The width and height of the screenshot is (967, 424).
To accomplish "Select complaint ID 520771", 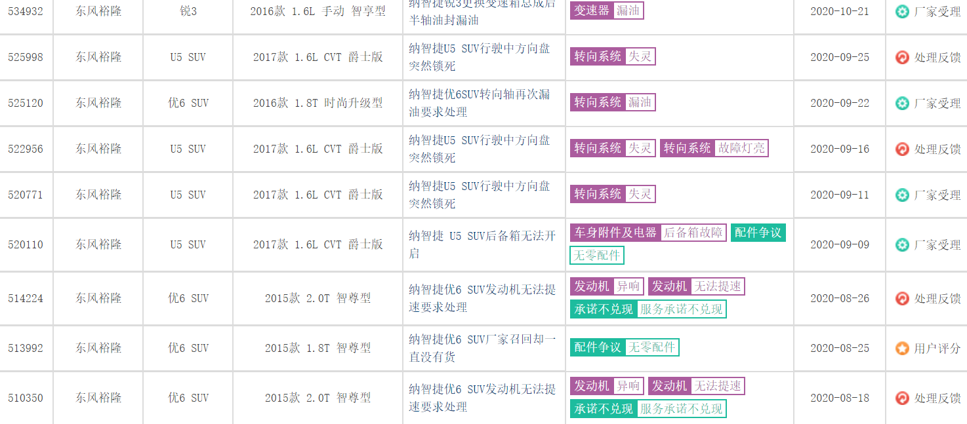I will 26,195.
